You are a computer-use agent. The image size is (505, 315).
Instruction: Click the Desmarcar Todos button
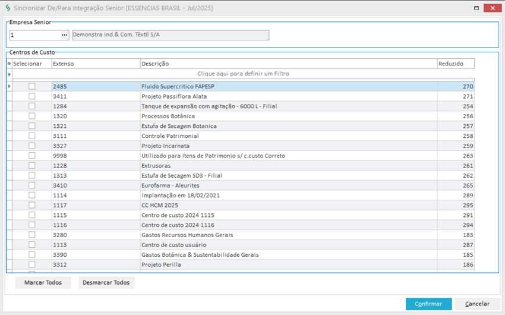[x=106, y=282]
